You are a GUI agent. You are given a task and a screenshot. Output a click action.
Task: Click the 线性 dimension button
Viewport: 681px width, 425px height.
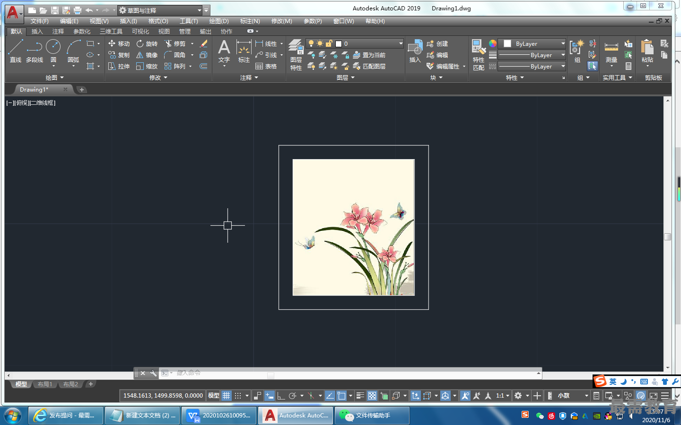[266, 43]
